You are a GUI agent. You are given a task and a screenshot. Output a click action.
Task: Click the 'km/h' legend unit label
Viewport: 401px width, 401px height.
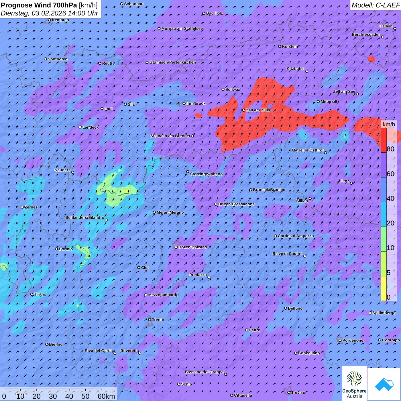tap(389, 124)
